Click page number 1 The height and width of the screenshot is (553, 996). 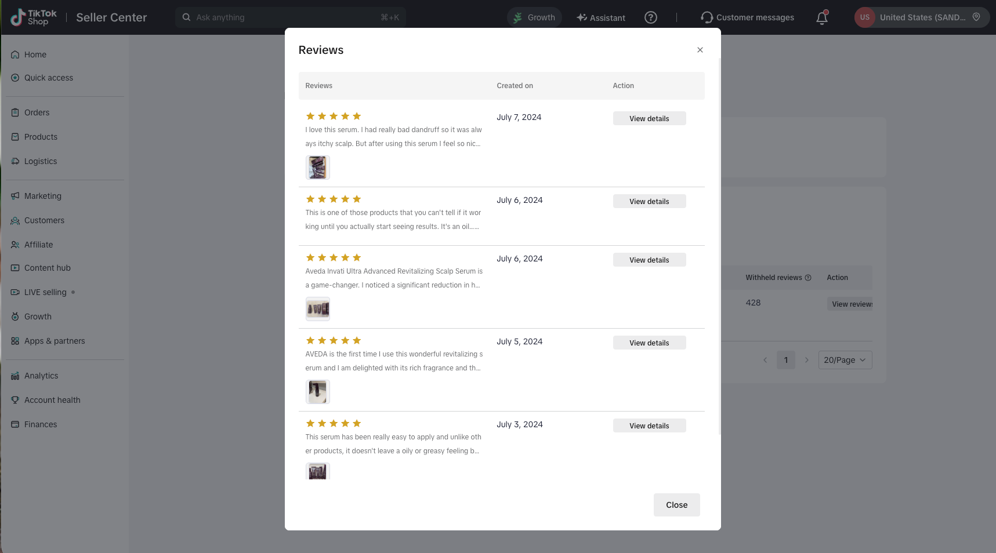(786, 360)
